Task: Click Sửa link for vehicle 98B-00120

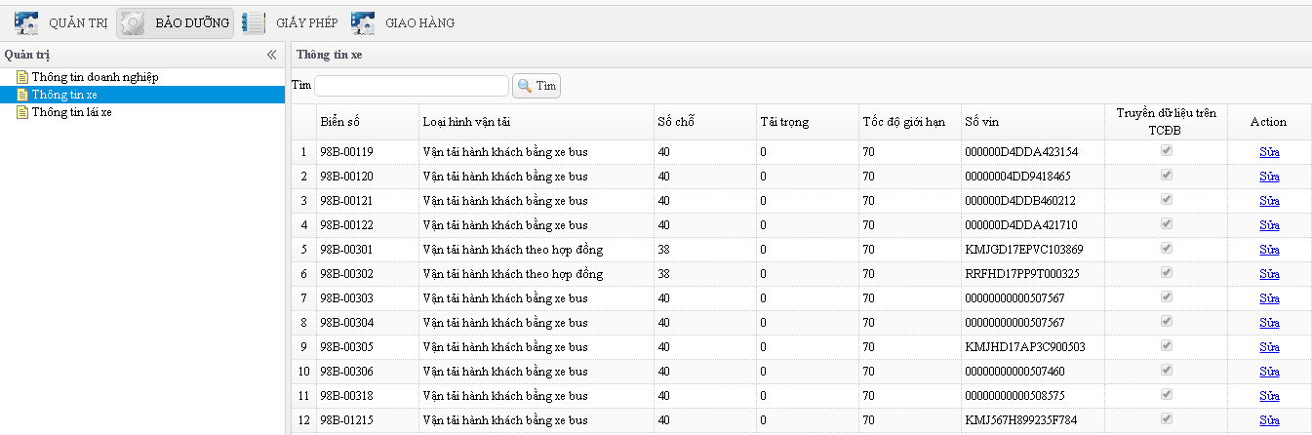Action: click(x=1269, y=177)
